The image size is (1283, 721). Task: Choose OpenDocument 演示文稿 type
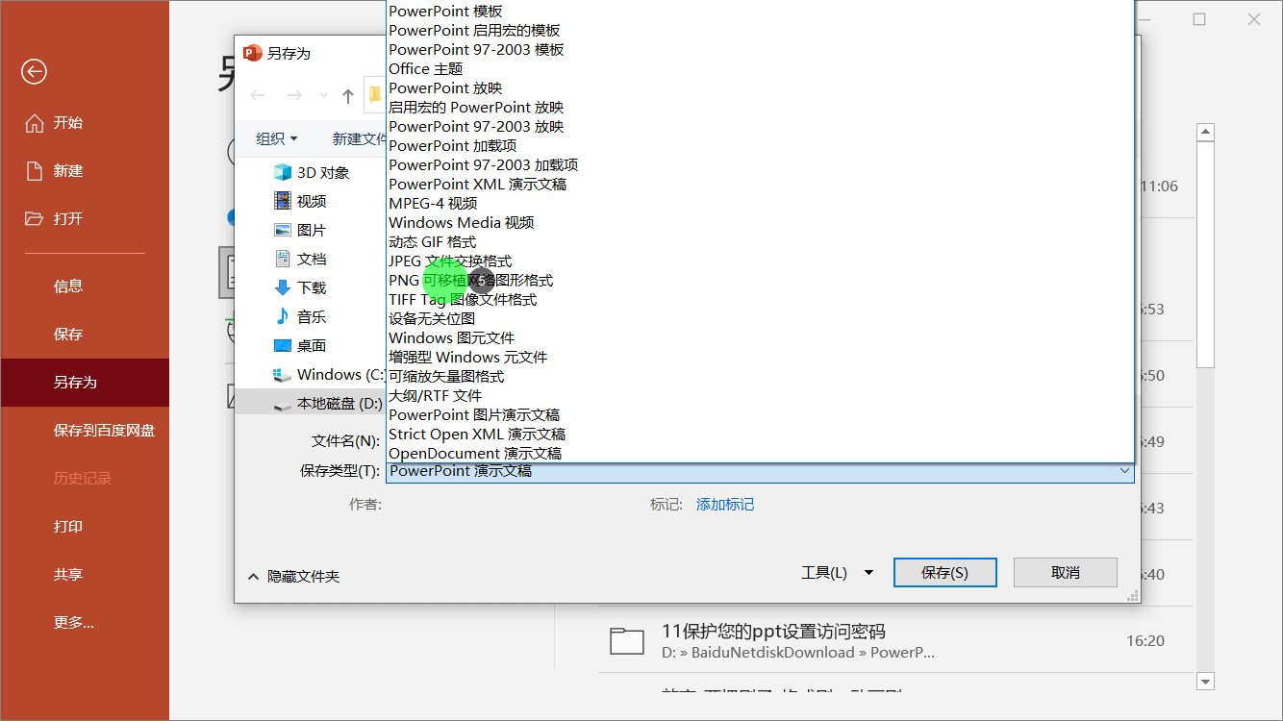760,454
